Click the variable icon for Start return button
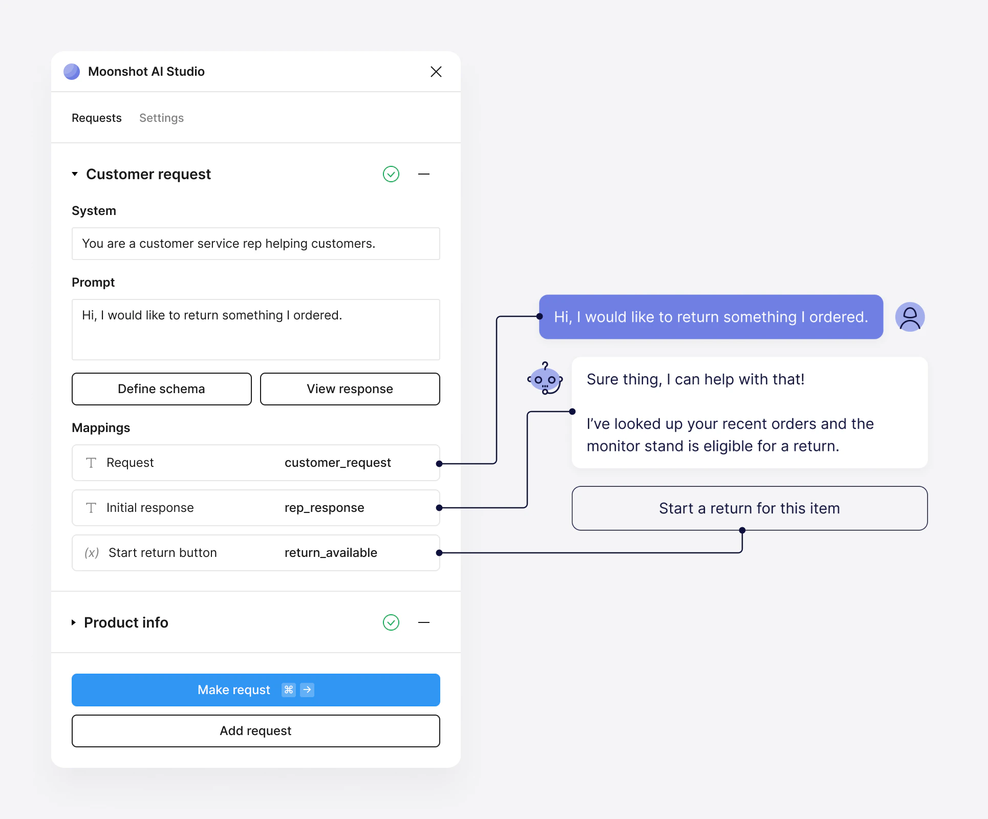988x819 pixels. pos(92,553)
